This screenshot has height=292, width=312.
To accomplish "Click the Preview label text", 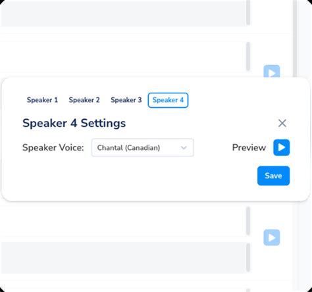I will (x=249, y=147).
